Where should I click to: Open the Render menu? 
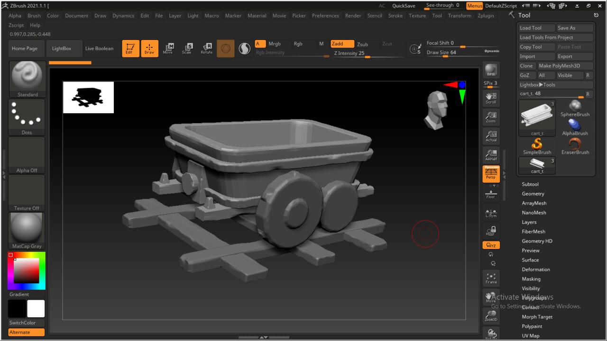(353, 16)
